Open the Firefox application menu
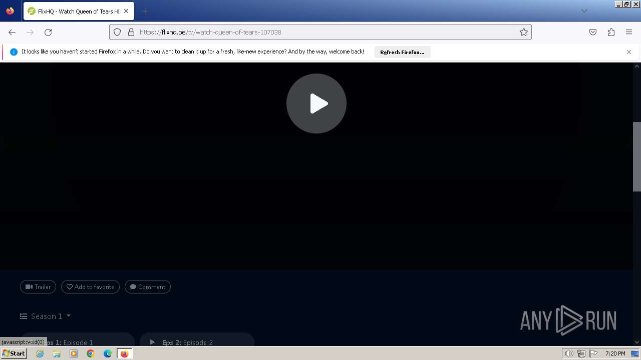Image resolution: width=641 pixels, height=360 pixels. click(x=629, y=32)
